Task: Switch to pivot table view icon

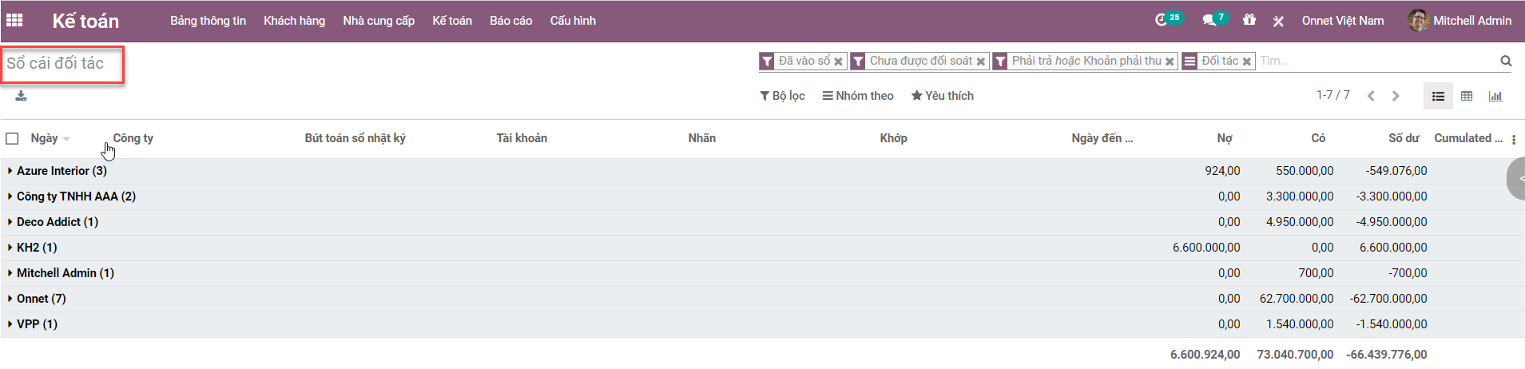Action: [1467, 96]
